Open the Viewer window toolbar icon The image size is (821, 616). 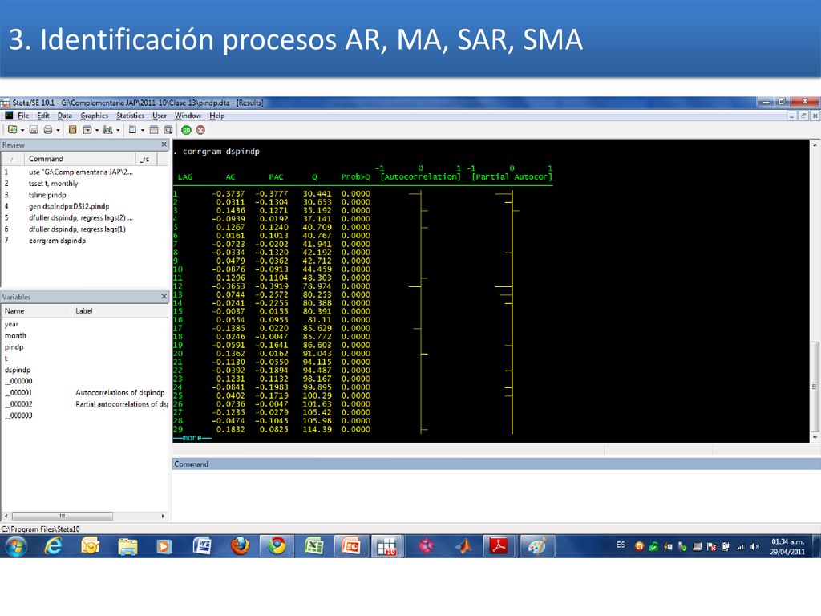point(87,130)
